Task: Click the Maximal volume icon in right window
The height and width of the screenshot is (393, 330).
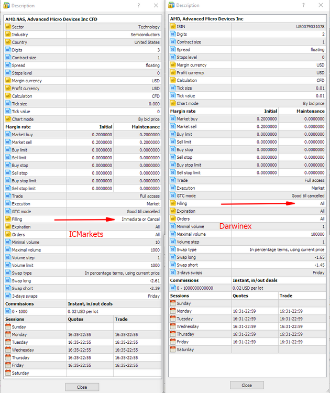Action: [173, 234]
